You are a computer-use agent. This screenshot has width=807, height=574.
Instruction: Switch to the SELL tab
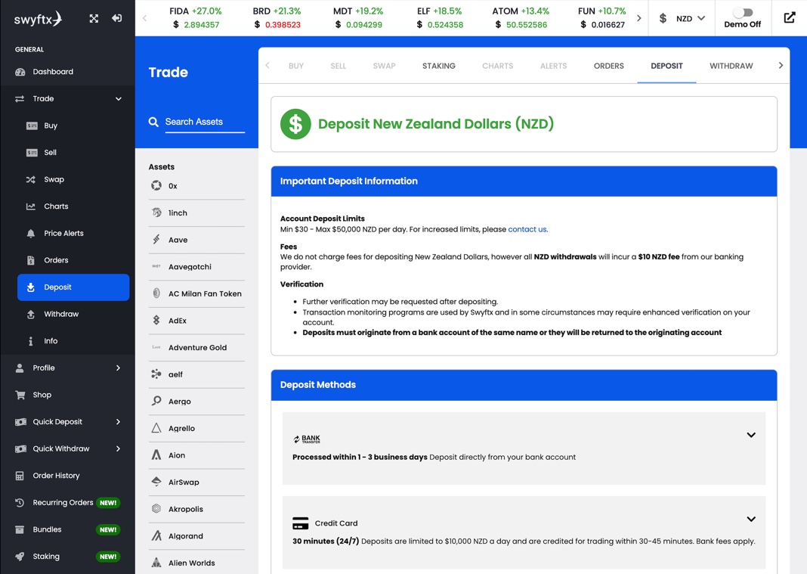(x=338, y=66)
